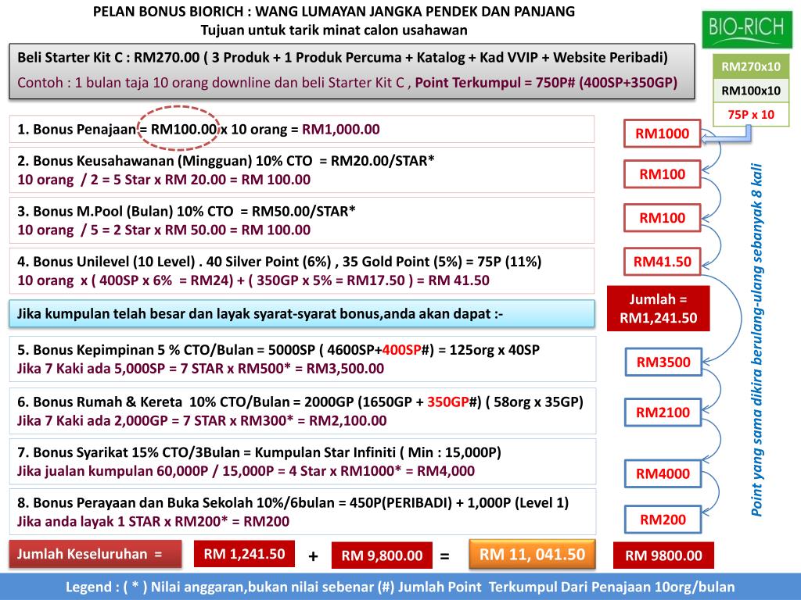Viewport: 801px width, 600px height.
Task: Click 10 orang / 5 = 2 Star line
Action: [163, 230]
